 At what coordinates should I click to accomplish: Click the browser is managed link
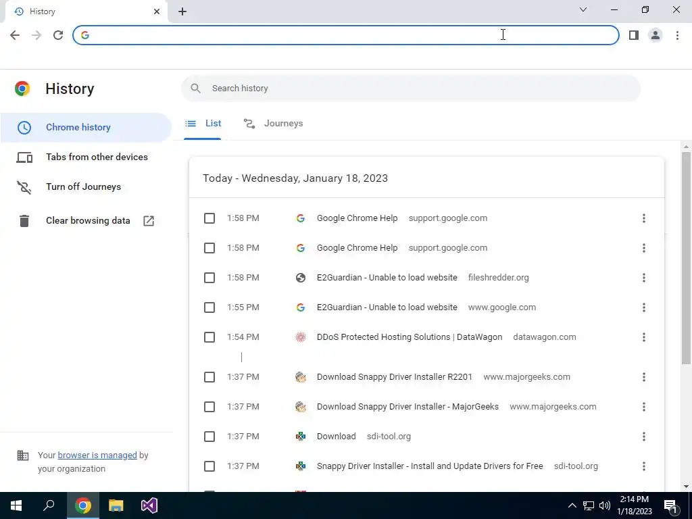(97, 455)
